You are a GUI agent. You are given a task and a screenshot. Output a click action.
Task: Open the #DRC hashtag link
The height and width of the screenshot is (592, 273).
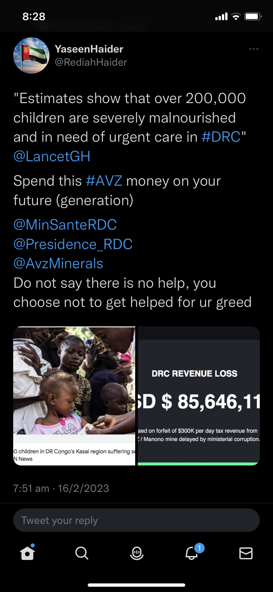(x=221, y=137)
